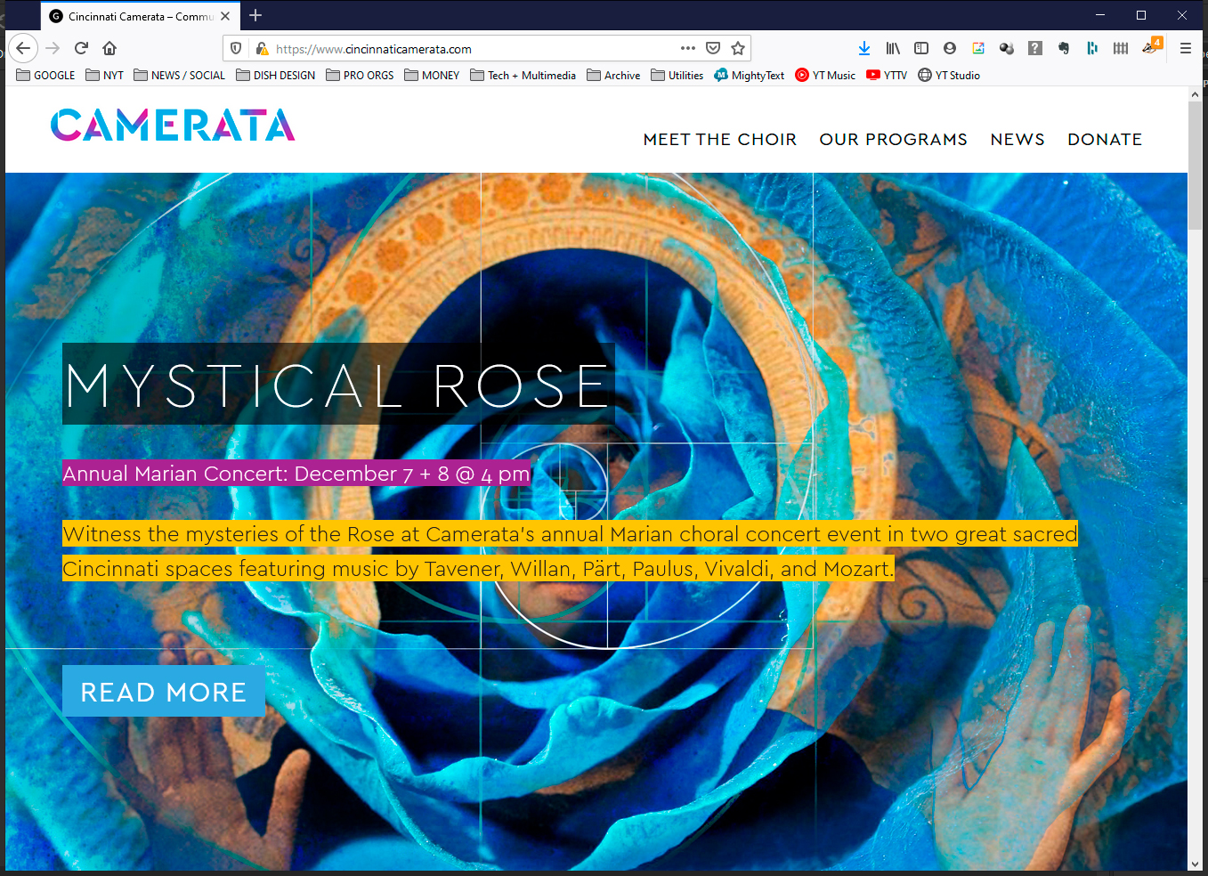The height and width of the screenshot is (876, 1208).
Task: Open tracking protection shield icon
Action: click(236, 48)
